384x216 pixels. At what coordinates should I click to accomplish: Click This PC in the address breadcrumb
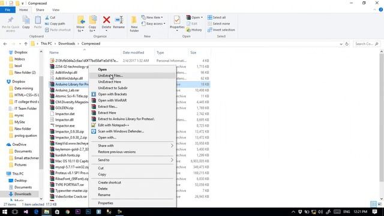point(46,44)
